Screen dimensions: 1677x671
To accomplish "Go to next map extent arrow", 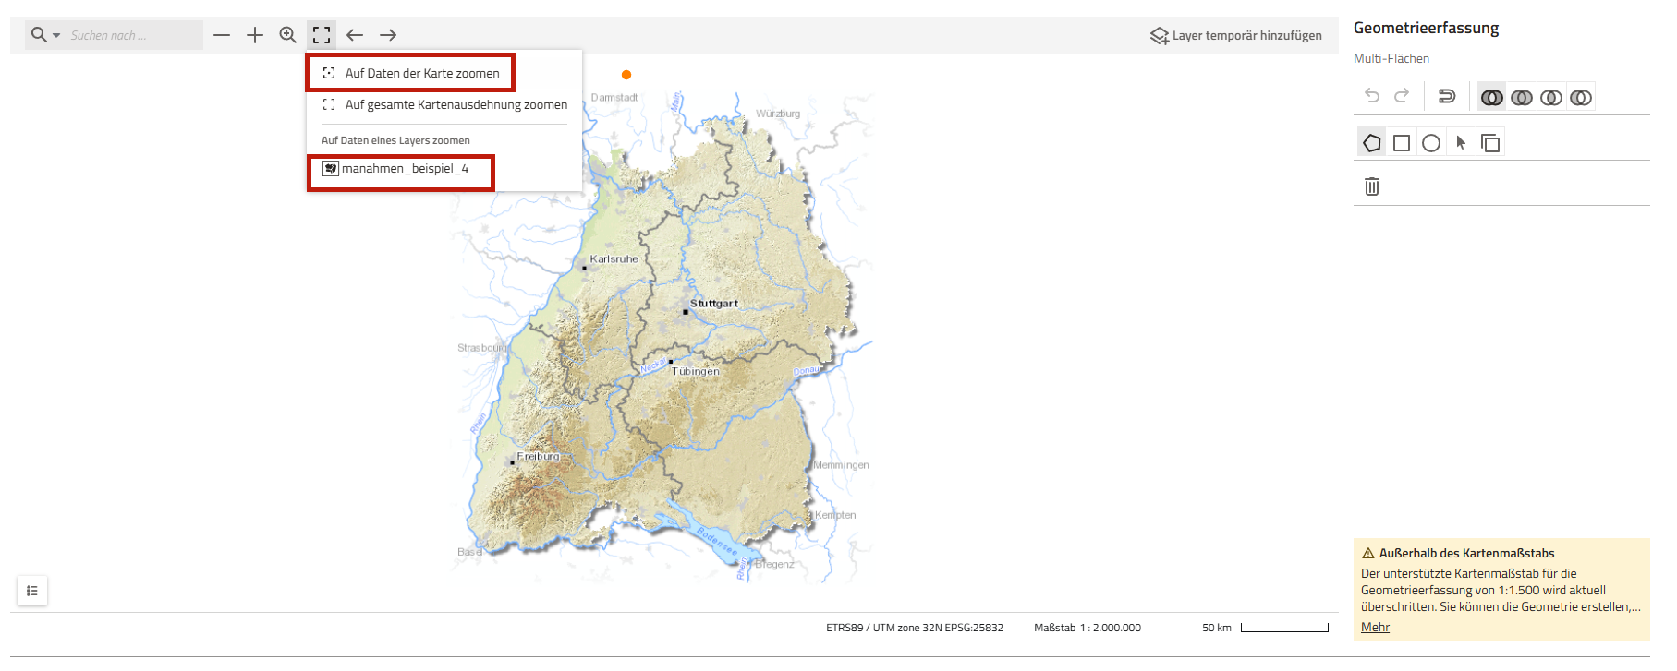I will click(x=388, y=35).
